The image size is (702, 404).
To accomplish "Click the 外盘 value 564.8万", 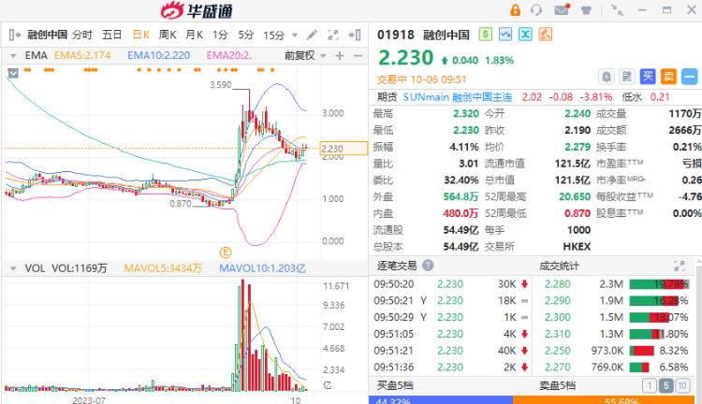I will (461, 196).
